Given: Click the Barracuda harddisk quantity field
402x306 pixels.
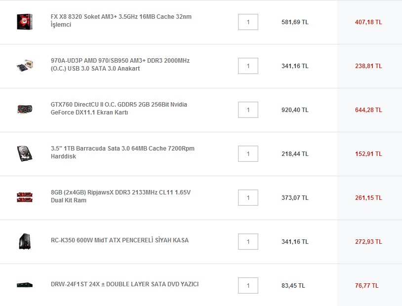Looking at the screenshot, I should point(248,154).
